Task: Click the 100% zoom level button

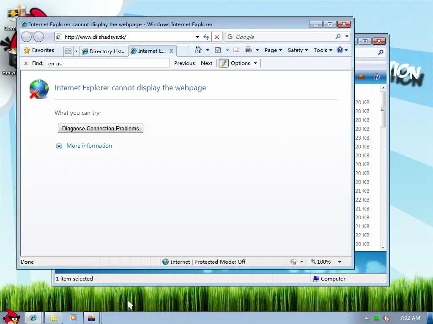Action: coord(321,262)
